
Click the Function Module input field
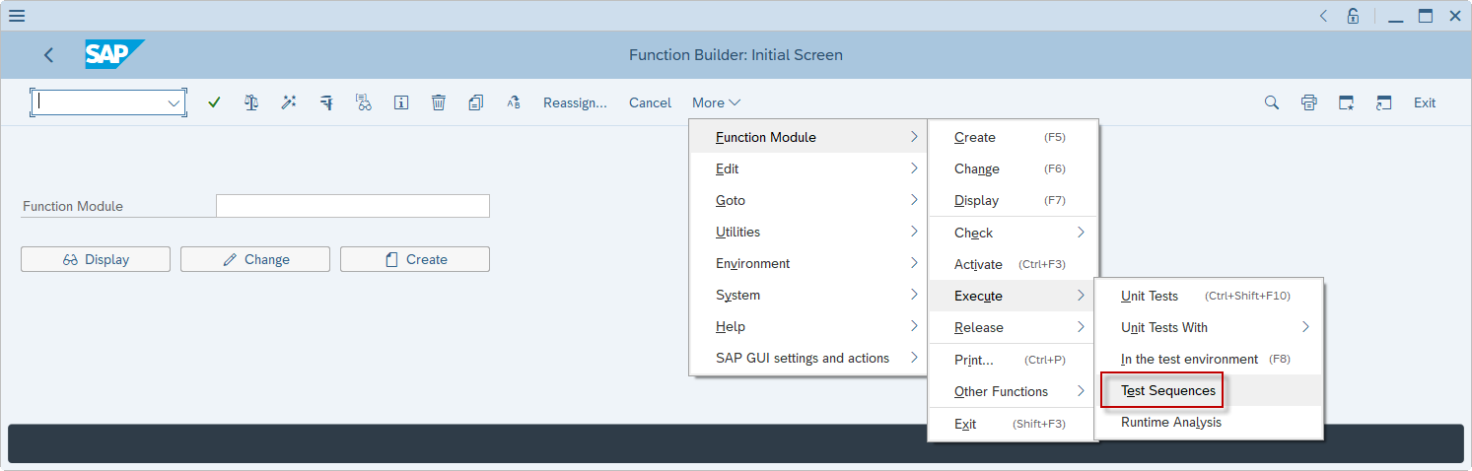click(352, 206)
